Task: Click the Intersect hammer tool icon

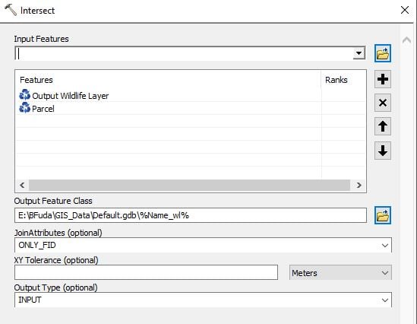Action: tap(11, 10)
